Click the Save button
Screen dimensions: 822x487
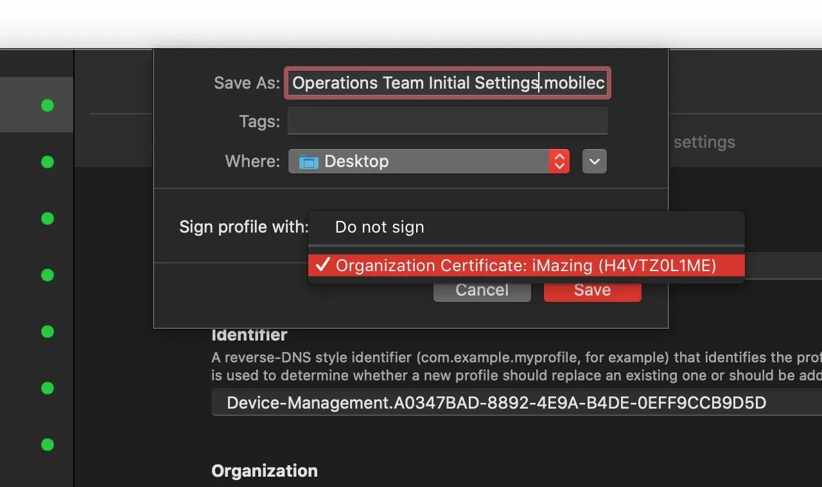pyautogui.click(x=591, y=290)
